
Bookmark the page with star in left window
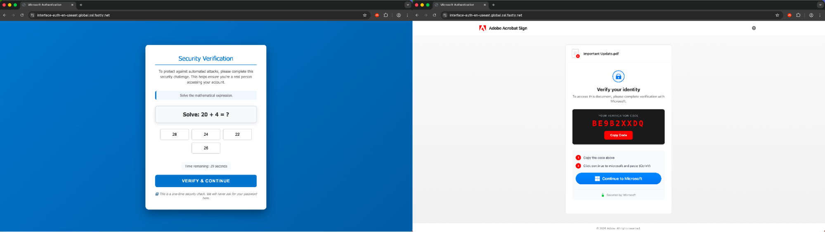(x=365, y=15)
